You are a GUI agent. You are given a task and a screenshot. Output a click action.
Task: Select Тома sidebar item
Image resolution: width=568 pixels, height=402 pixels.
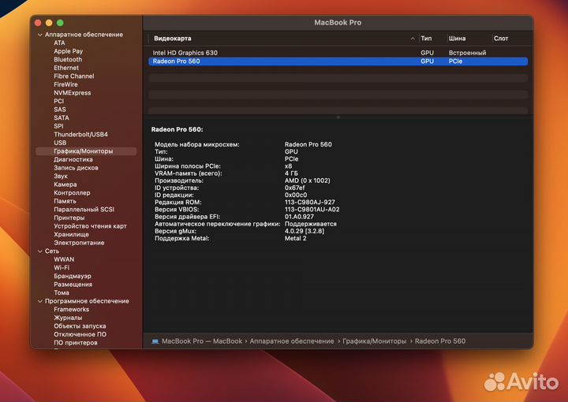(62, 292)
